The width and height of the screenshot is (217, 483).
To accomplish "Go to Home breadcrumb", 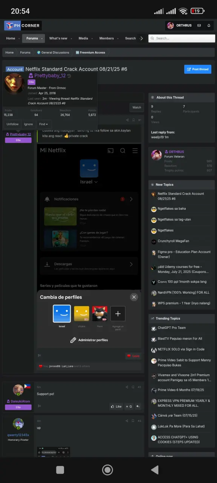I will pos(9,52).
